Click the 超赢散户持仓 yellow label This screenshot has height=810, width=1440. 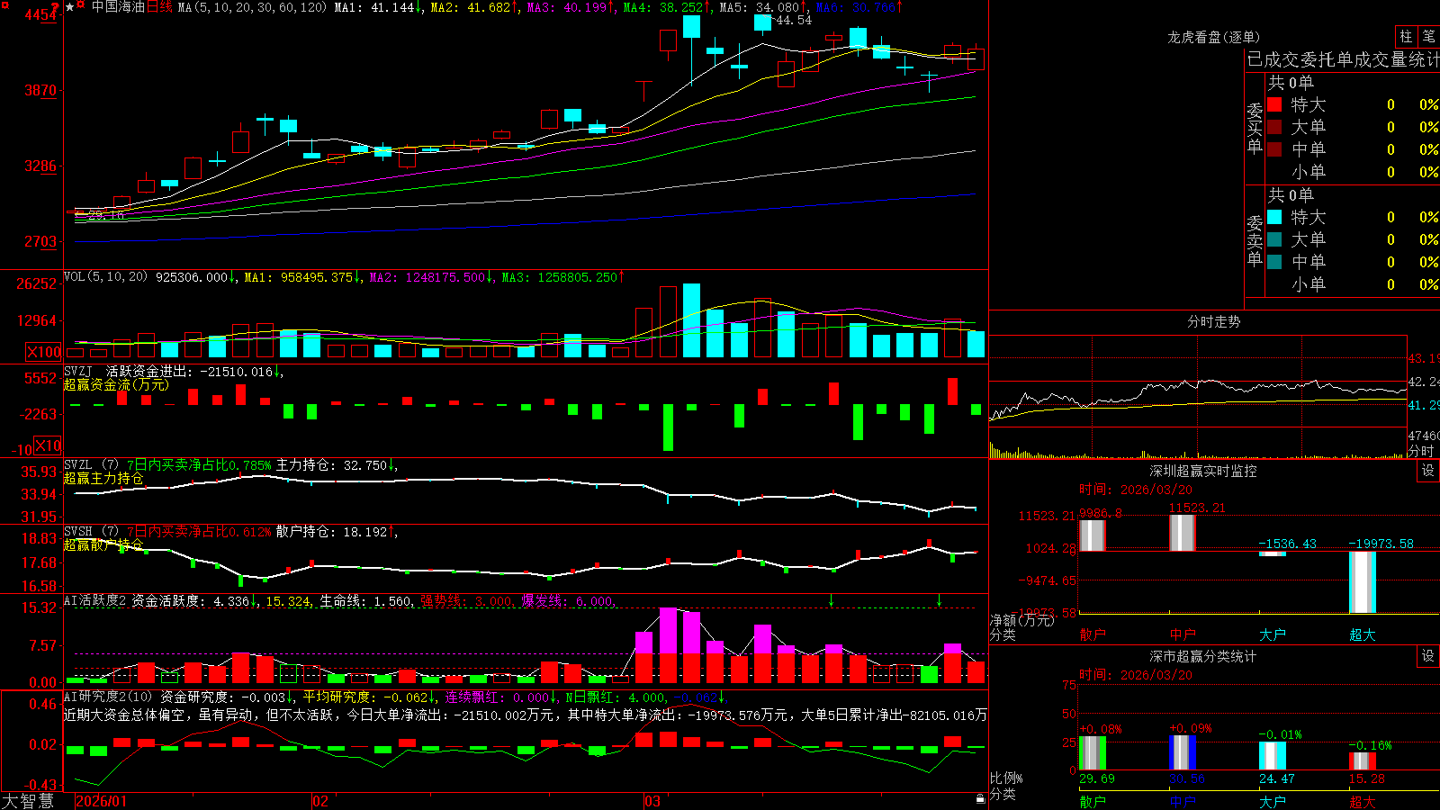[x=103, y=544]
